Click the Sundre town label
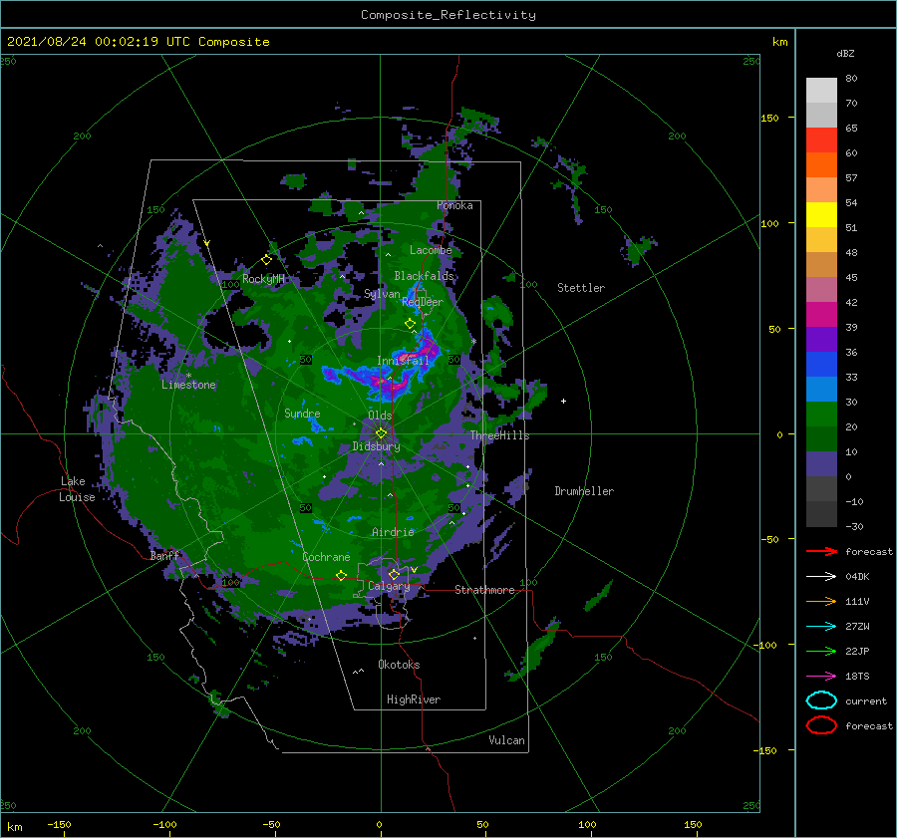 (x=302, y=414)
